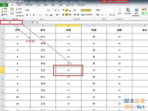Screen dimensions: 148x111
Task: Select the 常规 cell style swatch
Action: click(145, 10)
